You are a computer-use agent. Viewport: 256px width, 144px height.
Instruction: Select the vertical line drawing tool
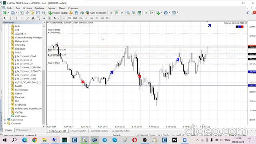(16, 18)
